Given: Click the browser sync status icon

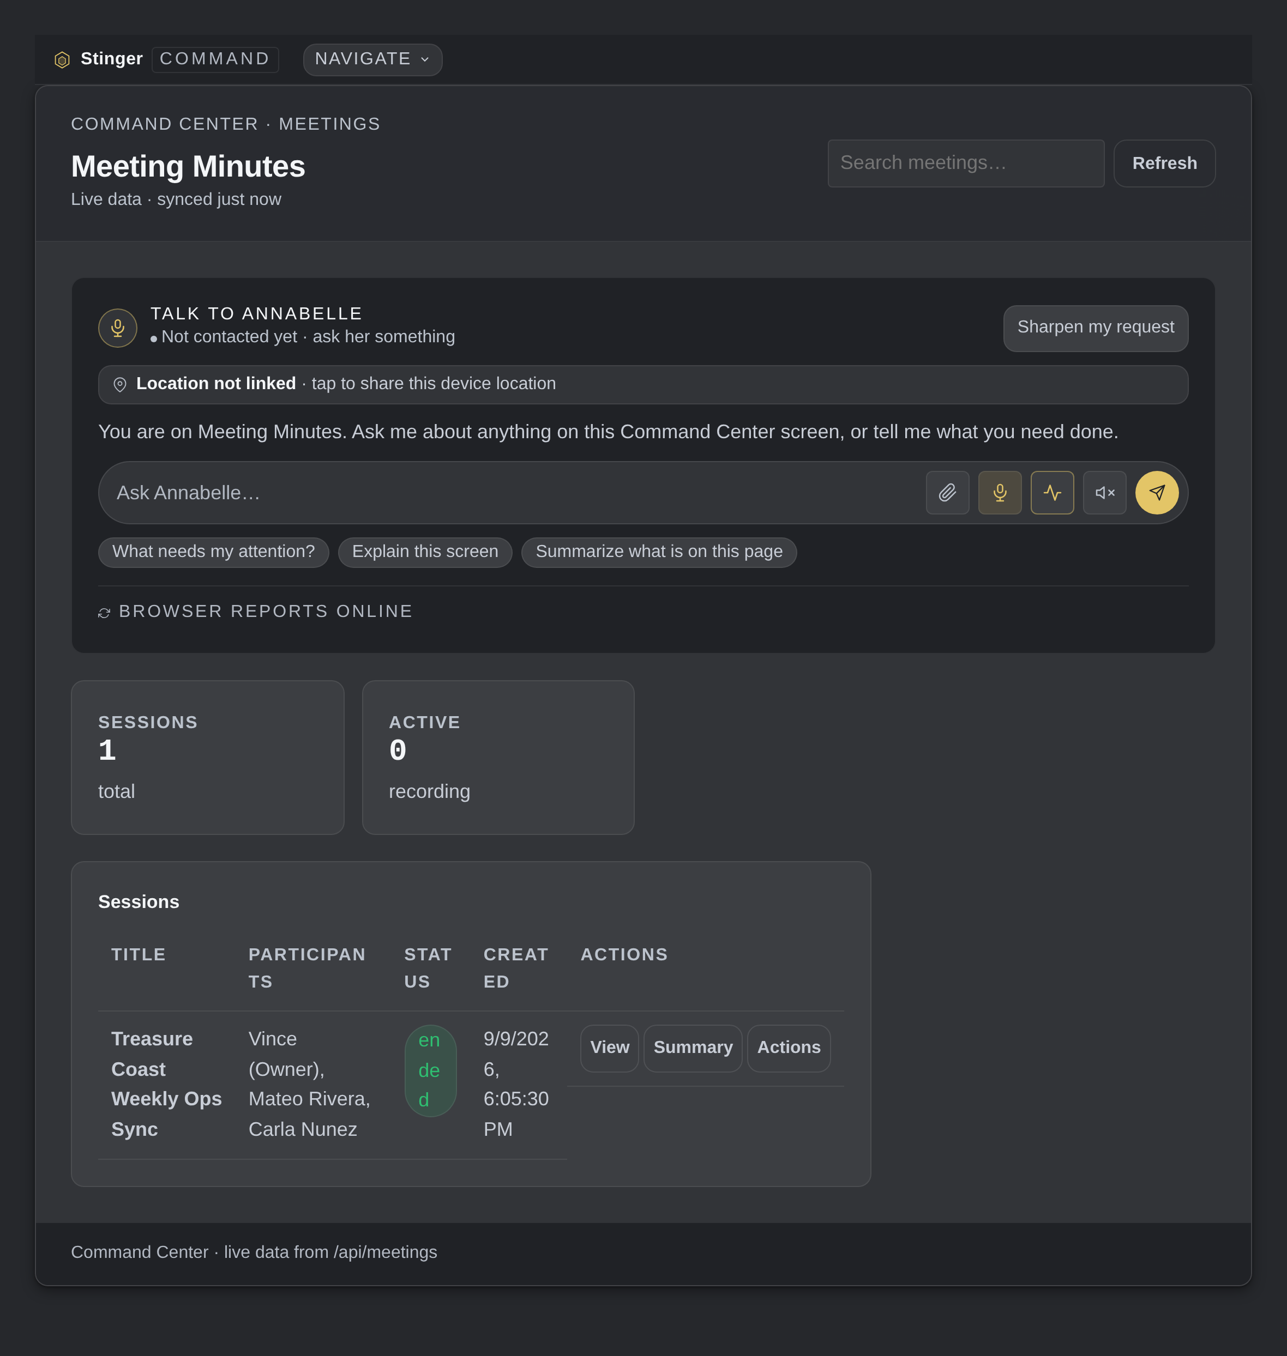Looking at the screenshot, I should pos(104,613).
